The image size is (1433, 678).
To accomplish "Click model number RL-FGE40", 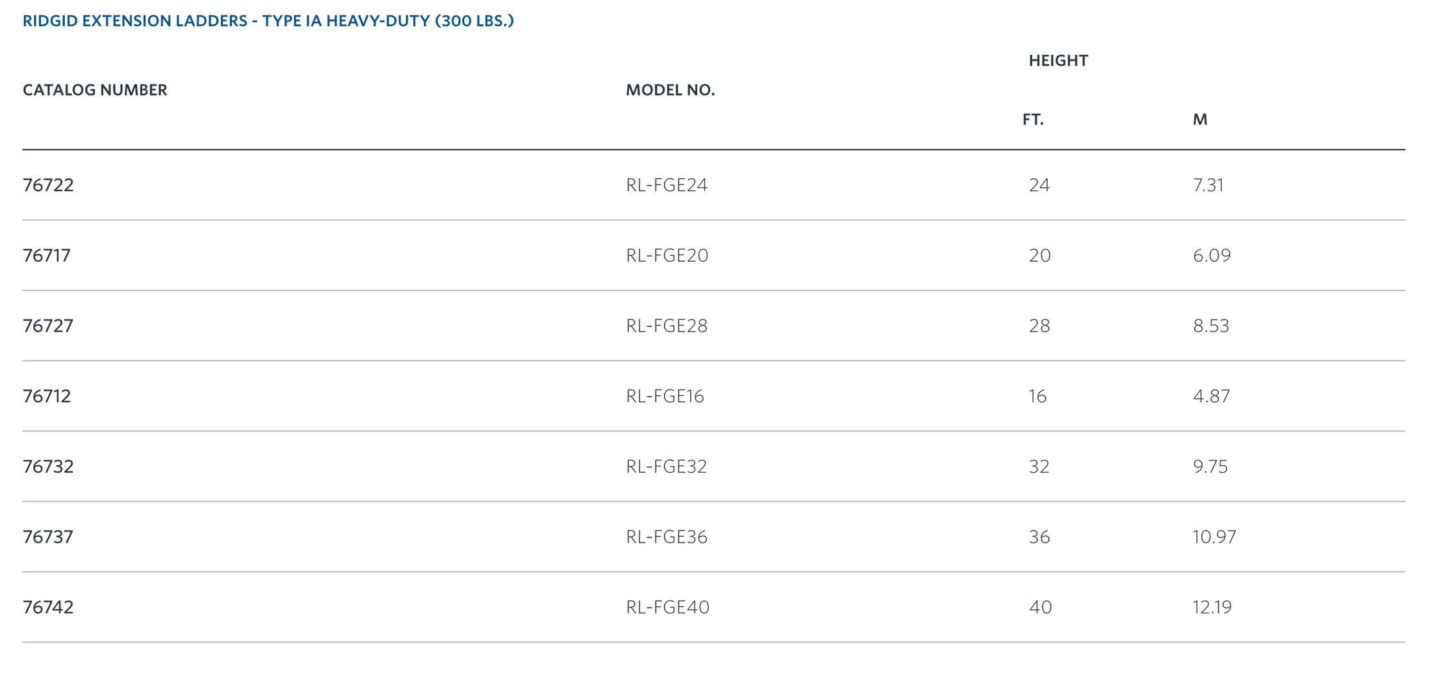I will pos(668,607).
